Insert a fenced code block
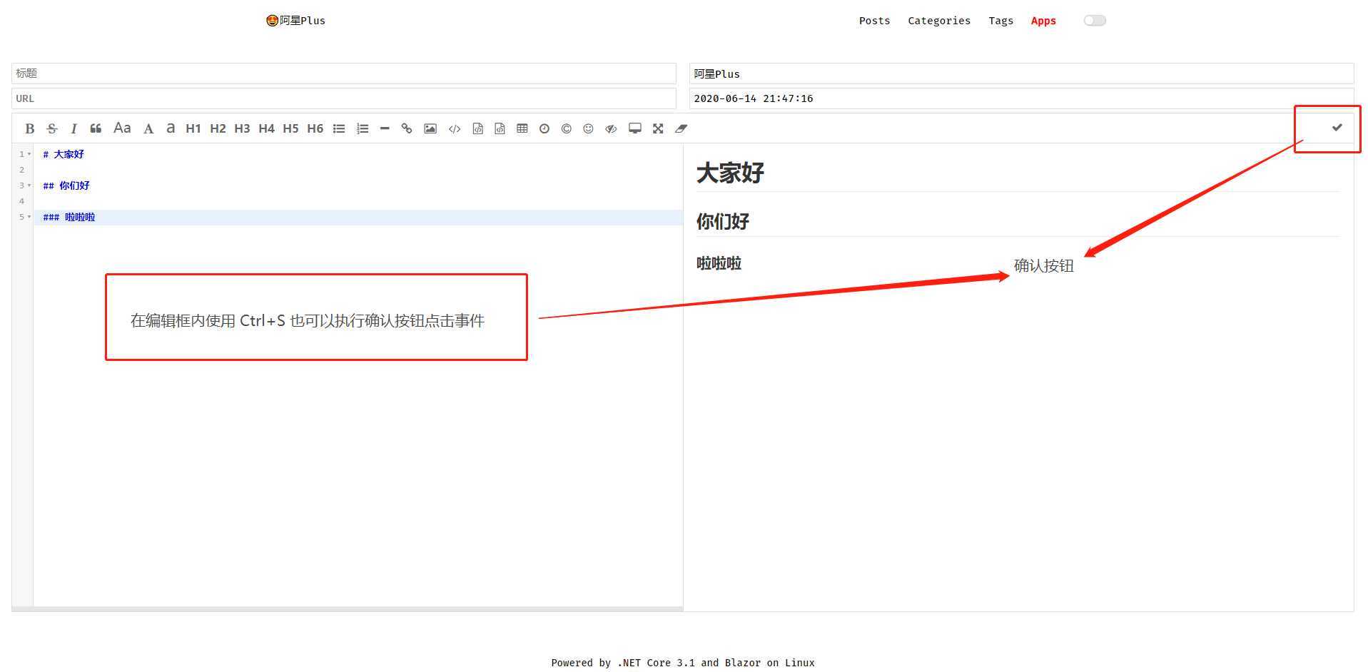 500,128
